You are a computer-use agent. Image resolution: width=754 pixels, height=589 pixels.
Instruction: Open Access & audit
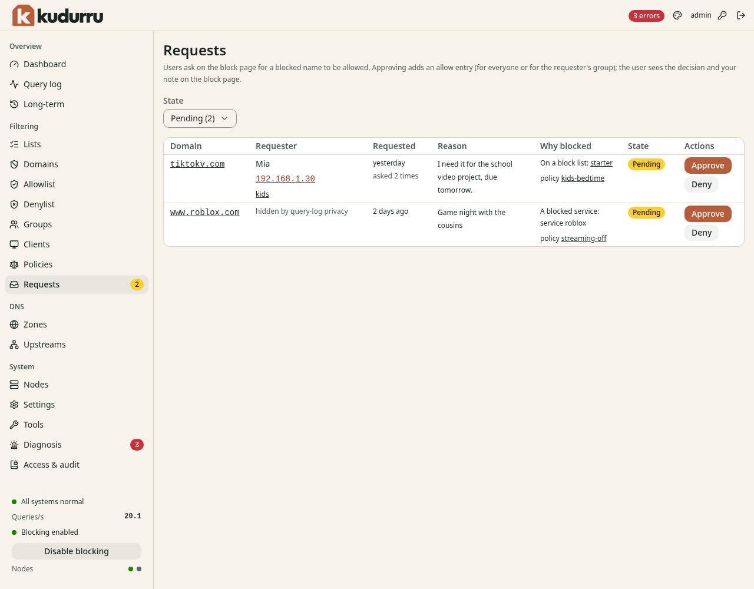point(77,465)
